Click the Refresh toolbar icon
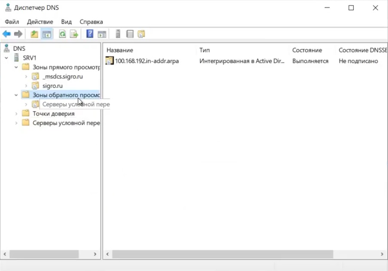The height and width of the screenshot is (271, 388). tap(63, 34)
